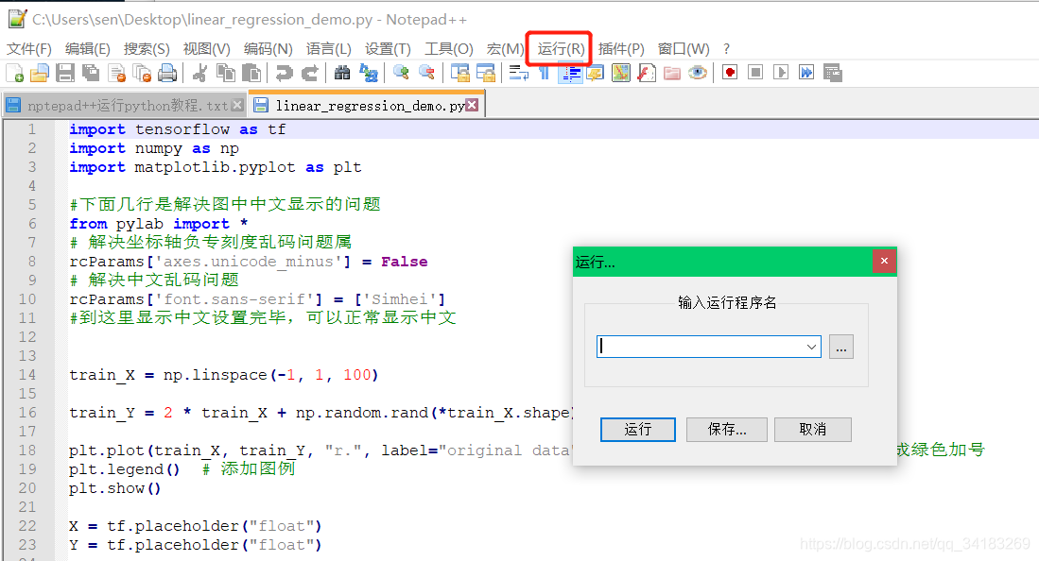This screenshot has height=561, width=1039.
Task: Click inside the program name input field
Action: coord(700,347)
